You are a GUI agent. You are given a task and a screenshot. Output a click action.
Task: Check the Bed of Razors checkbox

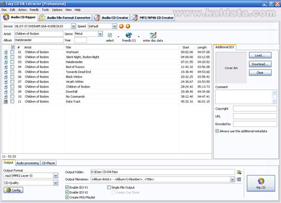[x=12, y=67]
